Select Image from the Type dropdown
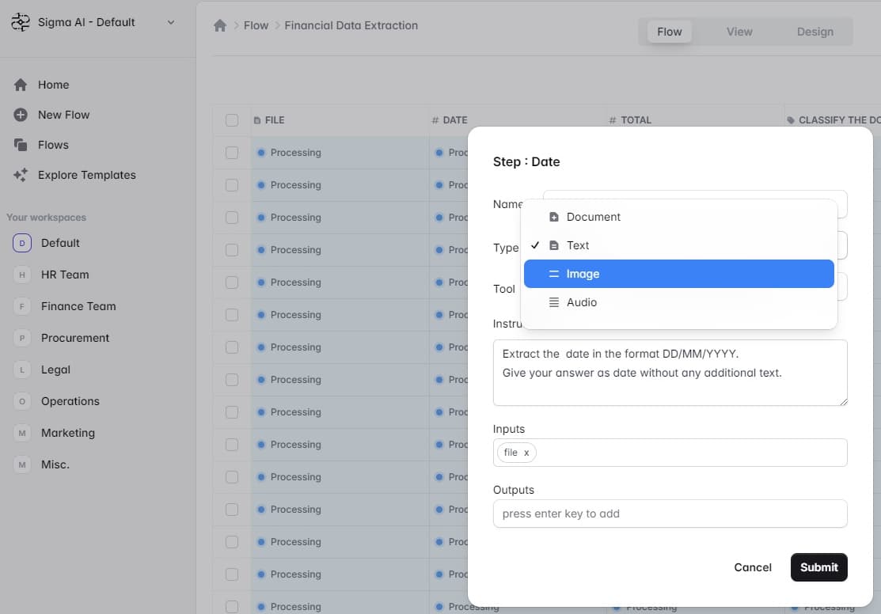Screen dimensions: 881x614 click(x=678, y=274)
